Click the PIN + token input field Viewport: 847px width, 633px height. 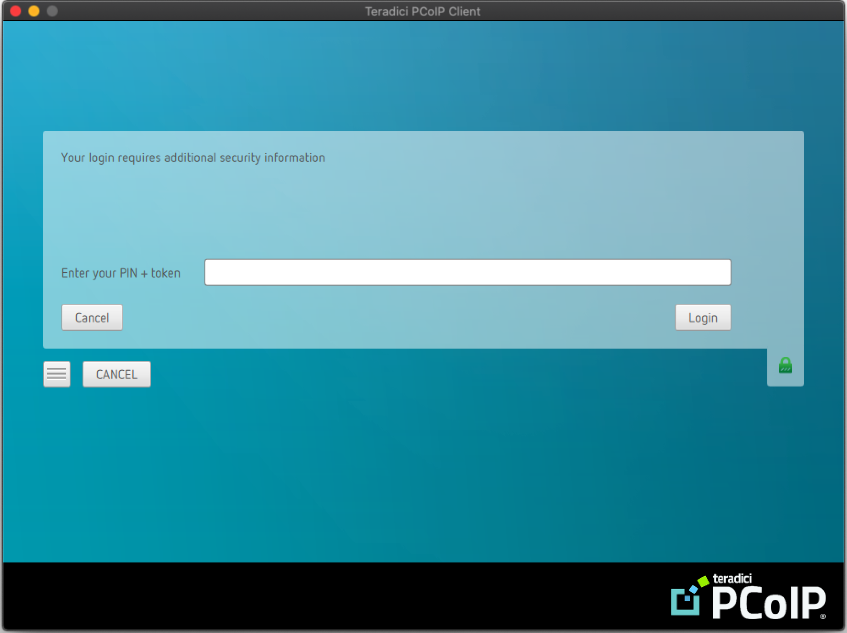pos(467,273)
